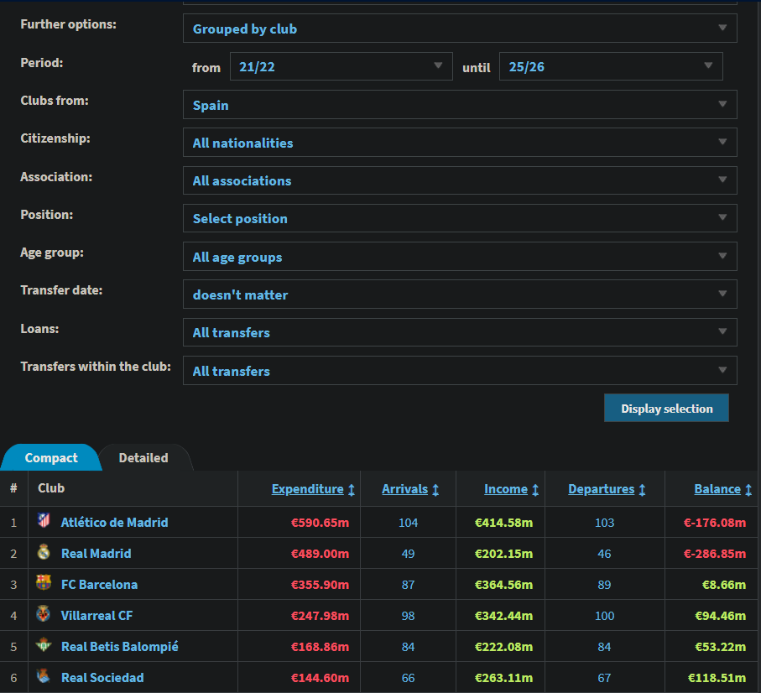Click FC Barcelona departures count 89
The width and height of the screenshot is (761, 693).
(x=605, y=585)
